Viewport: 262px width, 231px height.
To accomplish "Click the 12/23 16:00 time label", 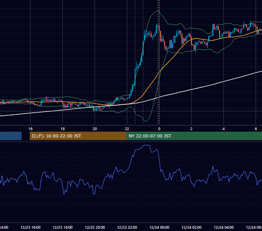I will point(30,227).
